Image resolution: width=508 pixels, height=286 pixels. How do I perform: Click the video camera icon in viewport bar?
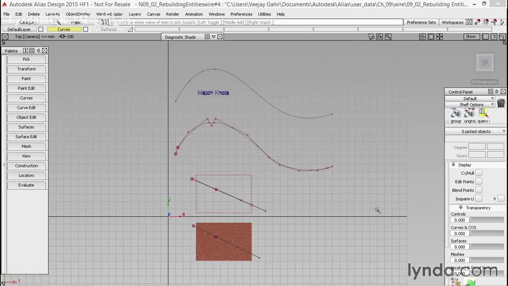380,37
